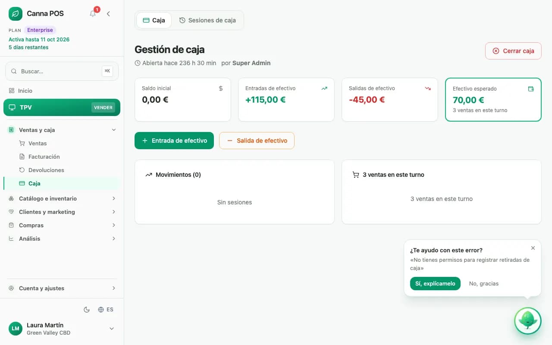The height and width of the screenshot is (345, 552).
Task: Open the notifications bell
Action: coord(93,13)
